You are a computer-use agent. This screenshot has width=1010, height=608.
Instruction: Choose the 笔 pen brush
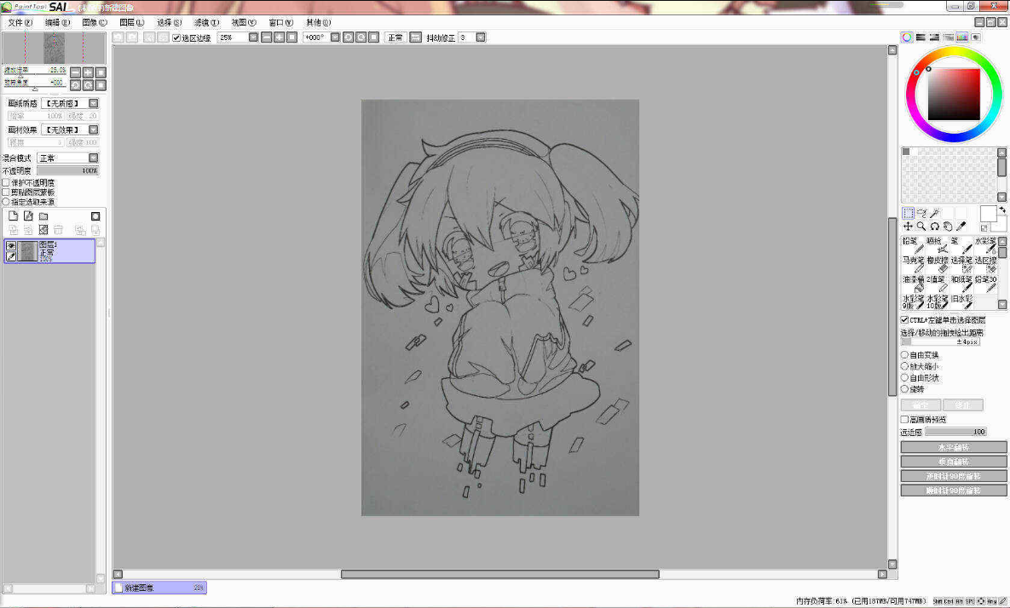[961, 244]
